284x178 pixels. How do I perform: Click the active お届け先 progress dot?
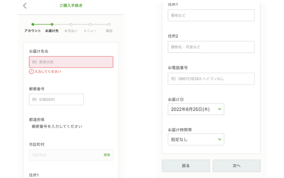click(52, 25)
